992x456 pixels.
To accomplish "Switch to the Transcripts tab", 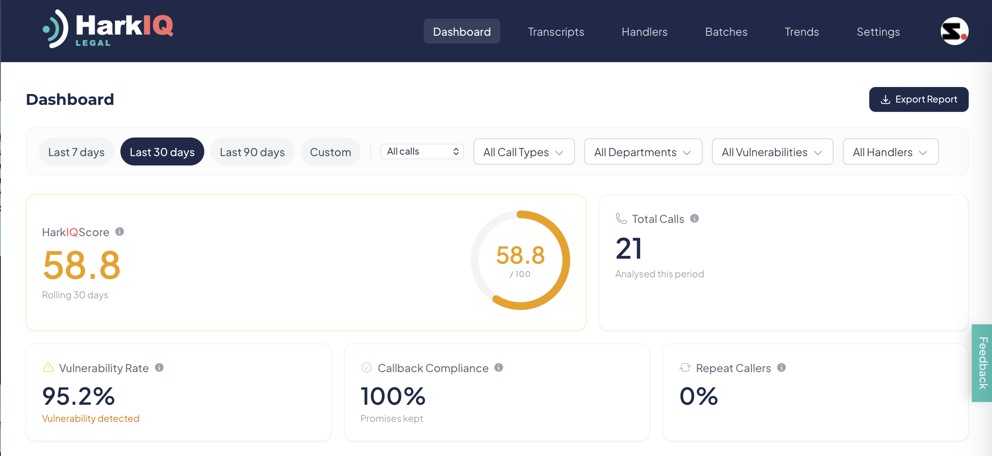I will (x=556, y=31).
